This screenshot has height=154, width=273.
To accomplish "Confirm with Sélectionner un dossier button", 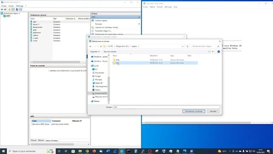I will pyautogui.click(x=194, y=111).
